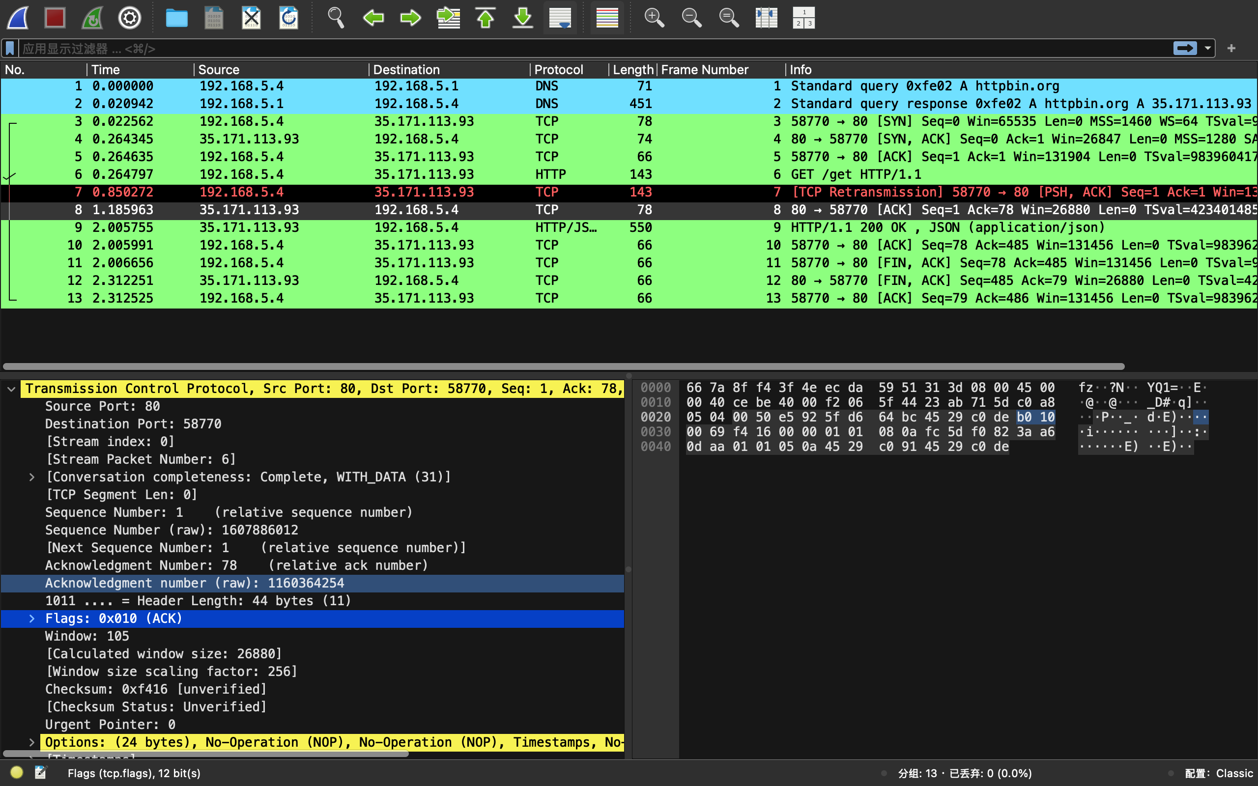The image size is (1258, 786).
Task: Find a packet with the magnifier icon
Action: [336, 18]
